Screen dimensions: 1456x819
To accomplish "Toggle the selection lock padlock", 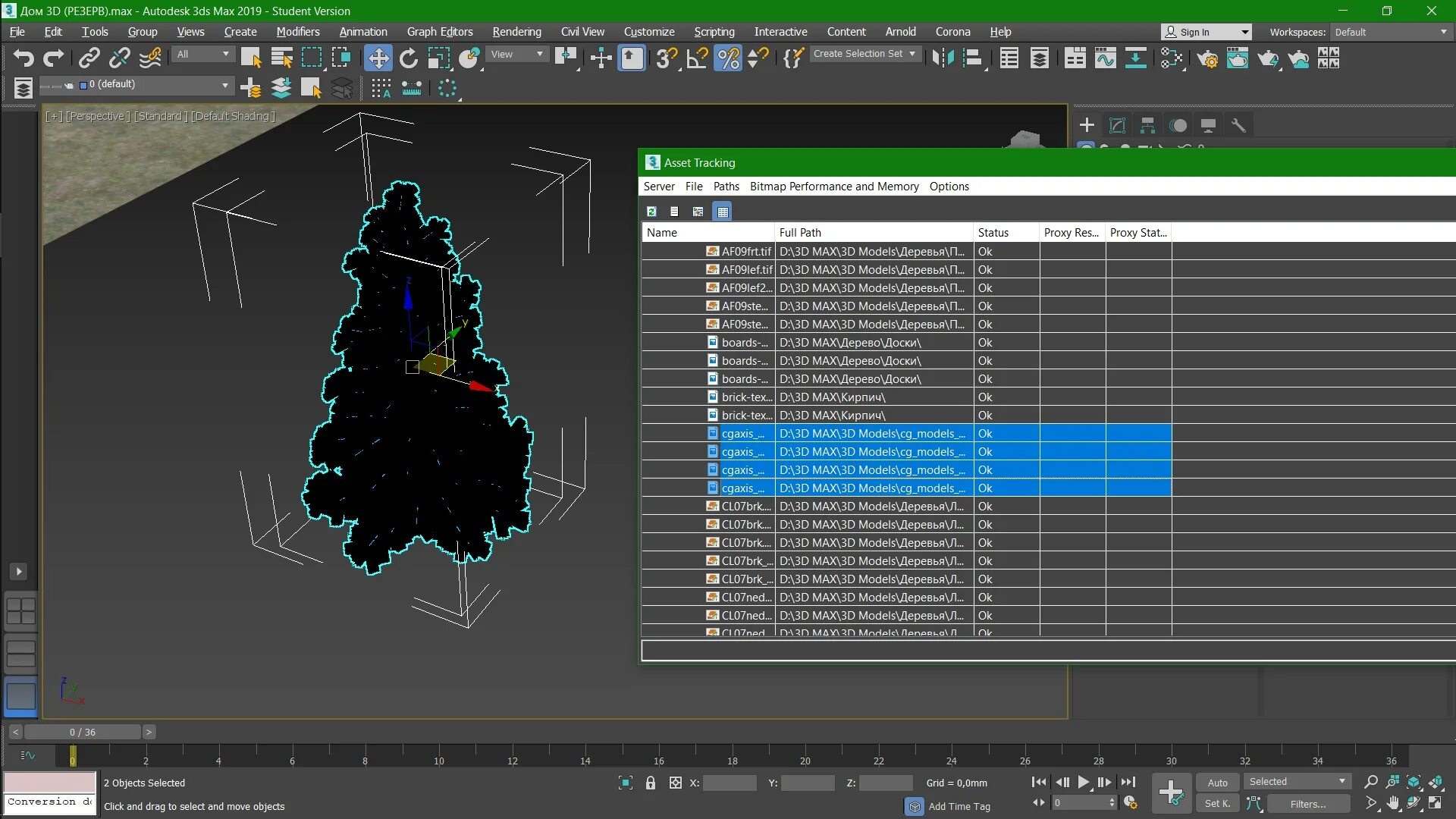I will tap(650, 783).
